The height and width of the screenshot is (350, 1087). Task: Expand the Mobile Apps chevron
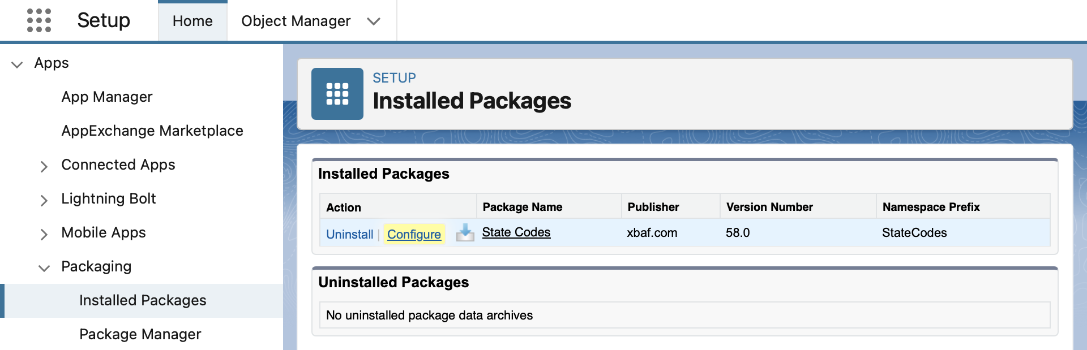point(44,234)
